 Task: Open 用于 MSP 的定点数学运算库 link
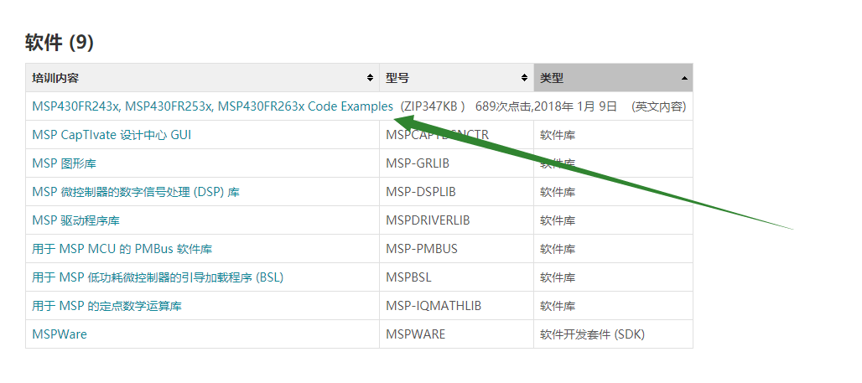pyautogui.click(x=106, y=306)
